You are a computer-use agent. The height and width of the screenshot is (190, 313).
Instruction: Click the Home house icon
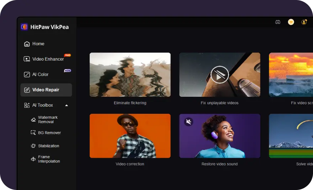point(27,44)
